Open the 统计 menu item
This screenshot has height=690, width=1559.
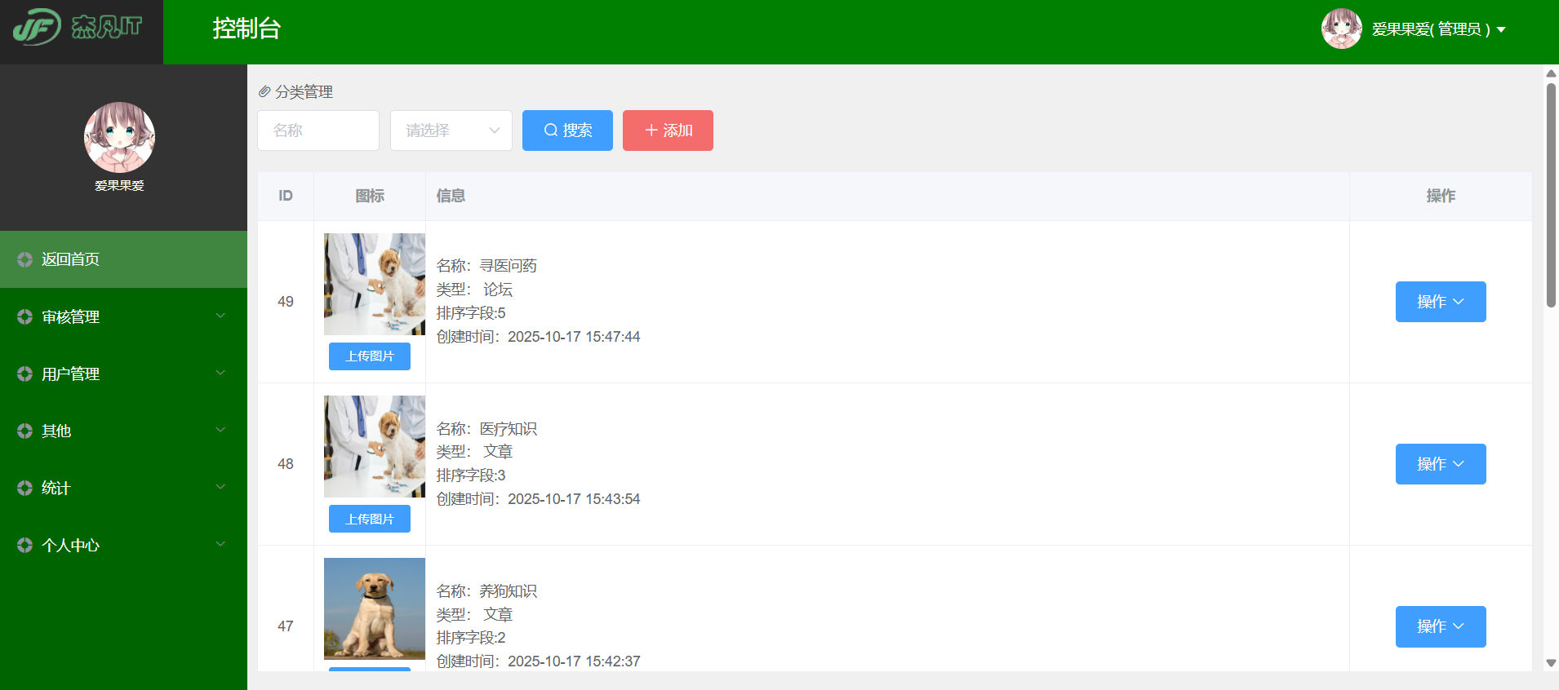point(123,488)
